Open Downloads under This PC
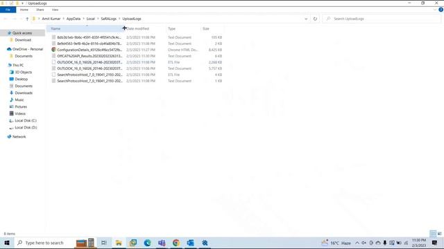Image resolution: width=444 pixels, height=249 pixels. (x=24, y=93)
